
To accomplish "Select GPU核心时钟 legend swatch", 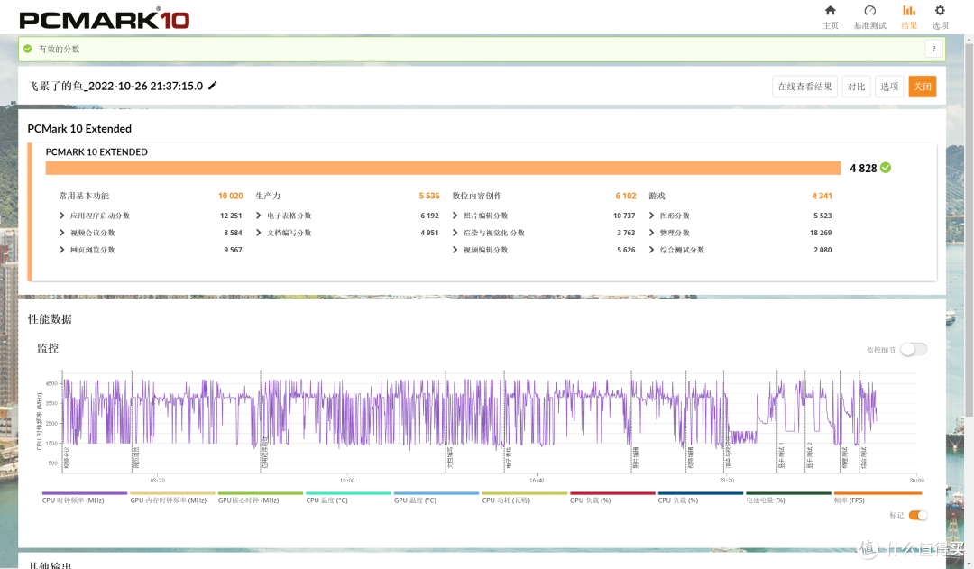I will coord(261,493).
